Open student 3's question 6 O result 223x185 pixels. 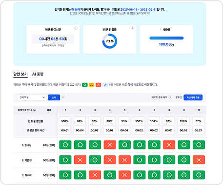coord(140,175)
